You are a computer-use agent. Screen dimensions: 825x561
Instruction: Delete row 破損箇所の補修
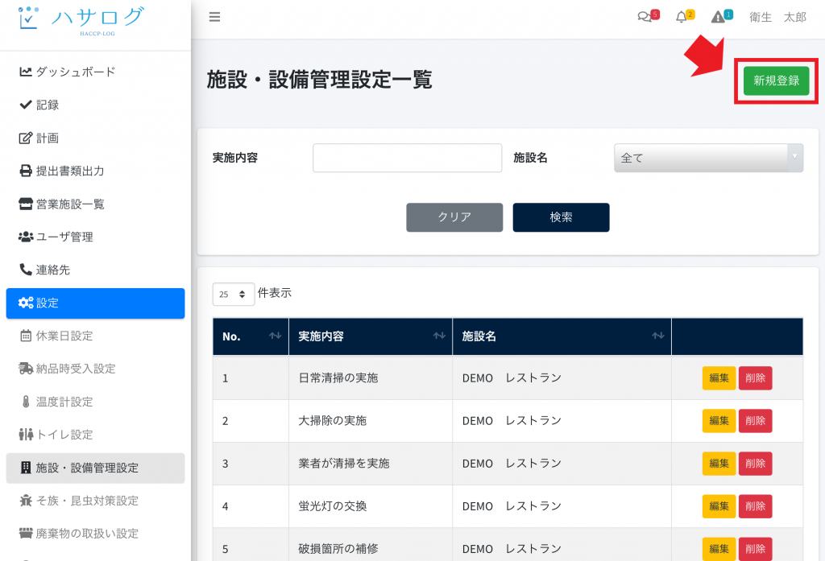click(x=755, y=549)
